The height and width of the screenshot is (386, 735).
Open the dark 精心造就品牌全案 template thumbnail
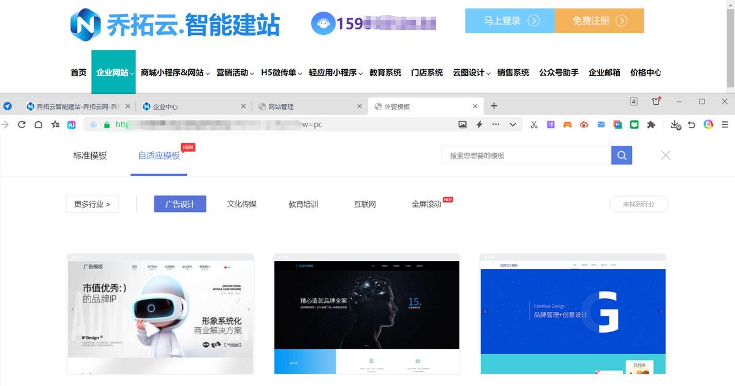(x=367, y=314)
